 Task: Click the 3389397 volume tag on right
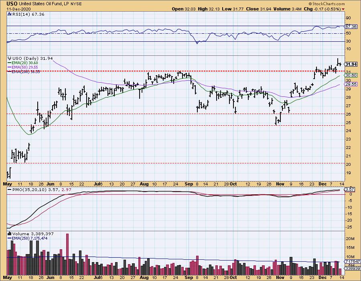(353, 268)
